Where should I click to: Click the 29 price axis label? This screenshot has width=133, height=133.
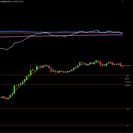[x=127, y=76]
